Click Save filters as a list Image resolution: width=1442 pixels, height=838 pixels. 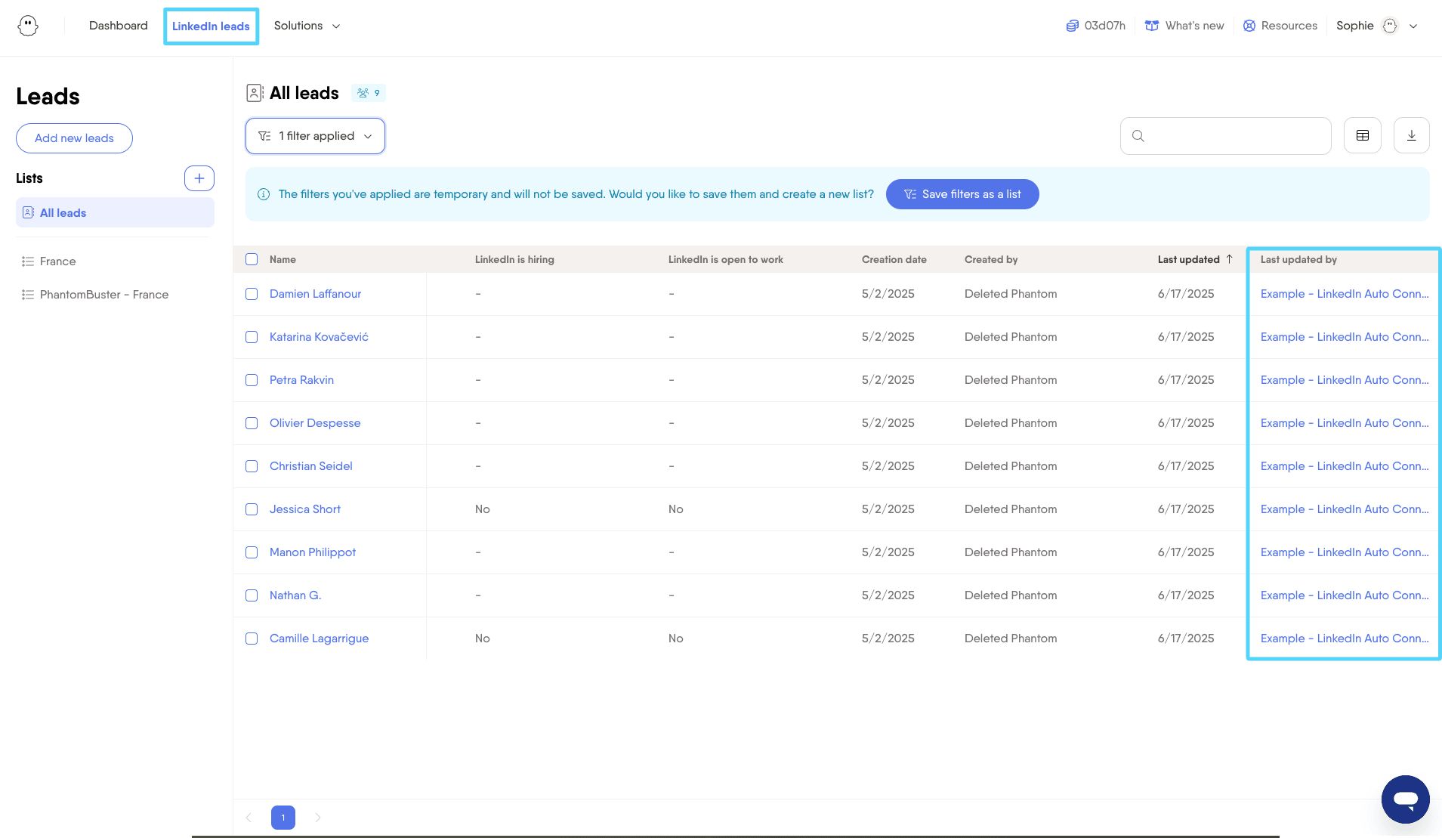[x=962, y=194]
